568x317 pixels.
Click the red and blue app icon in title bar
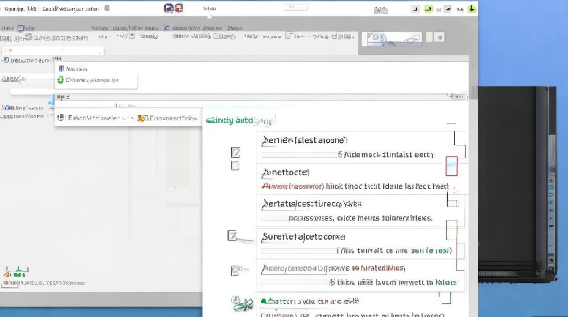(x=174, y=8)
